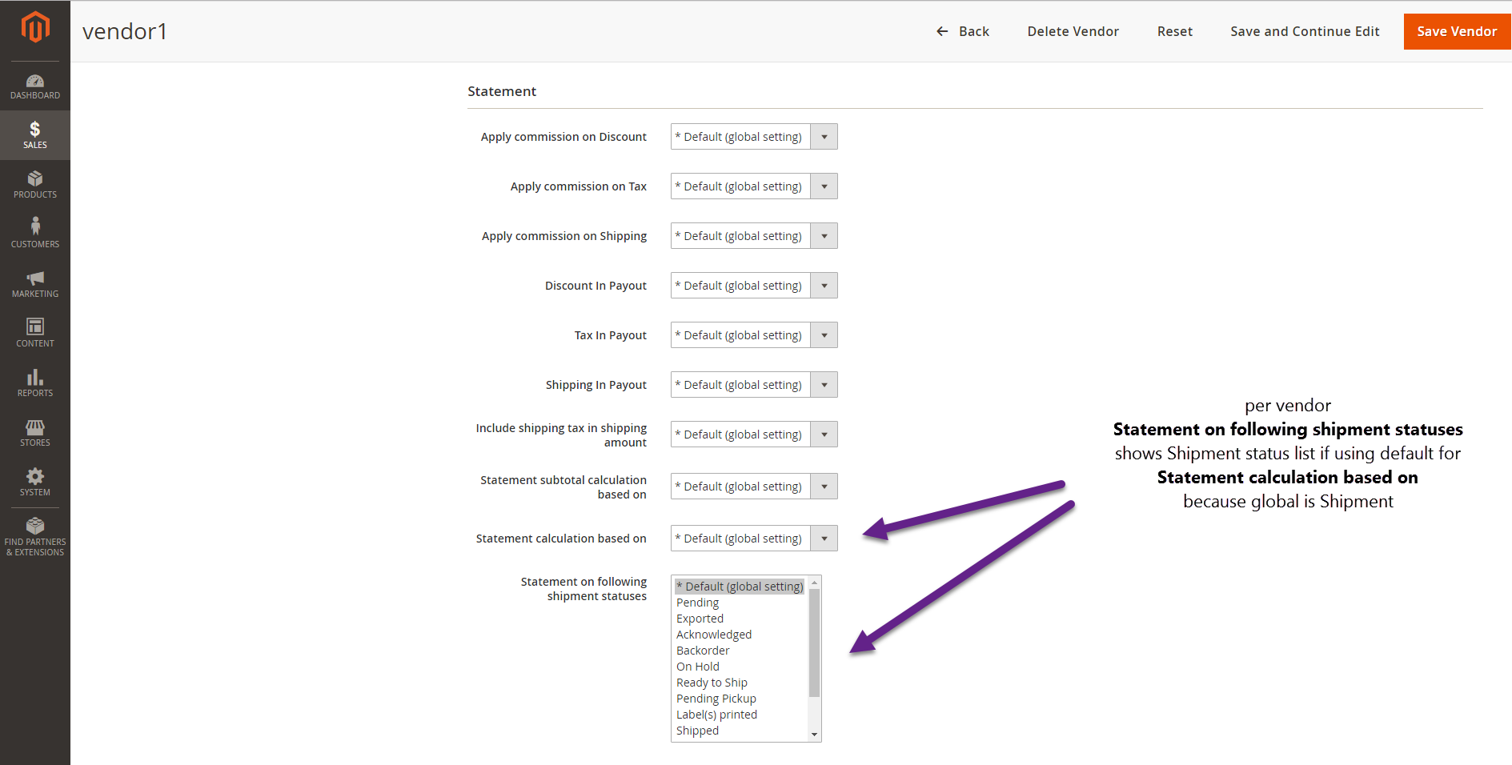Viewport: 1512px width, 765px height.
Task: Open Find Partners & Extensions icon
Action: click(35, 526)
